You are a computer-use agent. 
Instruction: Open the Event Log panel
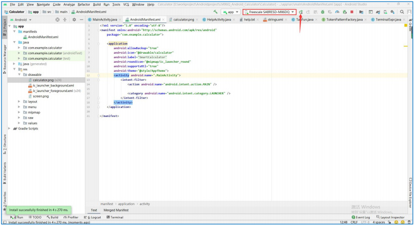tap(361, 217)
